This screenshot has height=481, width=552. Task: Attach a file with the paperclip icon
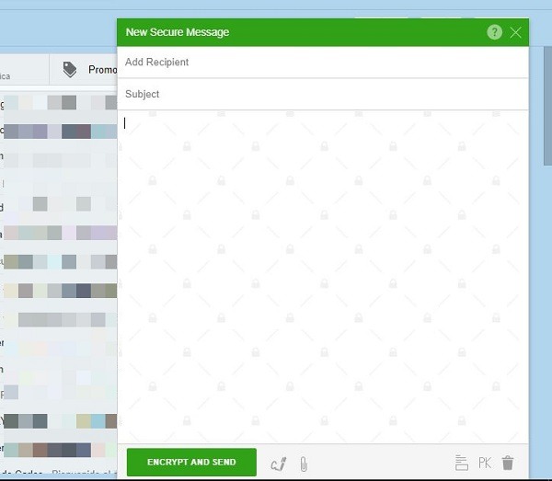pos(304,464)
